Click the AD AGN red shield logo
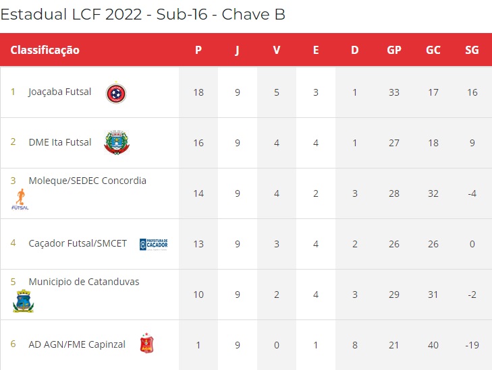This screenshot has width=492, height=370. (x=146, y=343)
